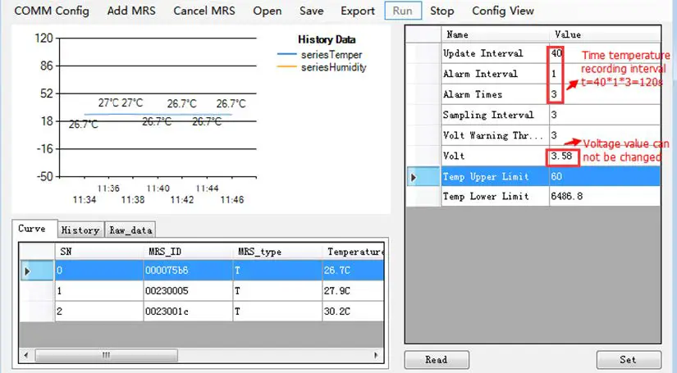Screen dimensions: 677x373
Task: Click the Set button
Action: [x=629, y=360]
